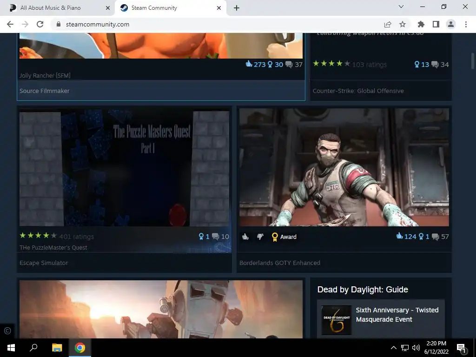
Task: Open the Windows notification center
Action: pyautogui.click(x=461, y=348)
